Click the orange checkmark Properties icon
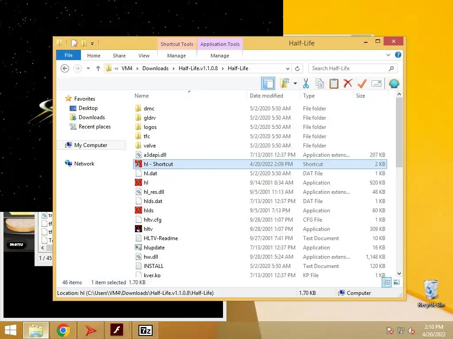This screenshot has width=453, height=339. pos(362,83)
